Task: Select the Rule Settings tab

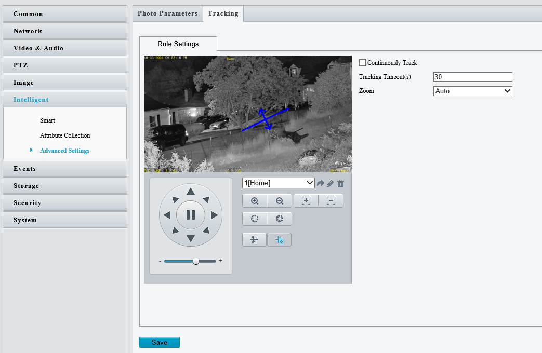Action: click(178, 44)
